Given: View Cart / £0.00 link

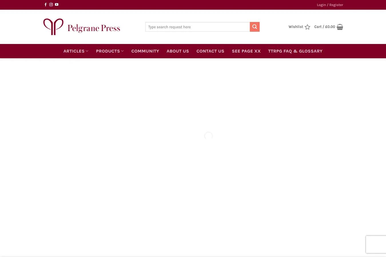Looking at the screenshot, I should [325, 27].
